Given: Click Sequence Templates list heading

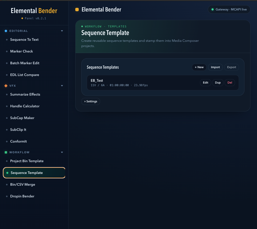Looking at the screenshot, I should [x=103, y=67].
